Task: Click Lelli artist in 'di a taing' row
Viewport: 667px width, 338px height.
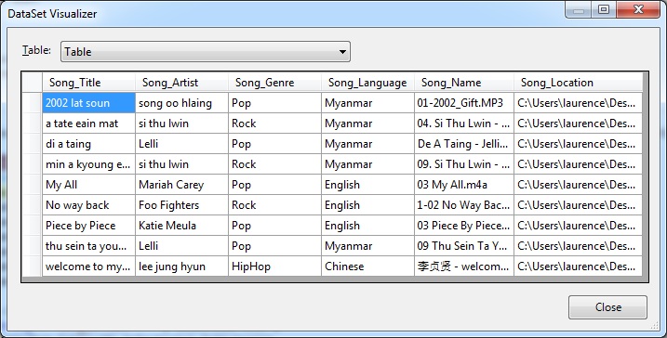Action: point(181,144)
